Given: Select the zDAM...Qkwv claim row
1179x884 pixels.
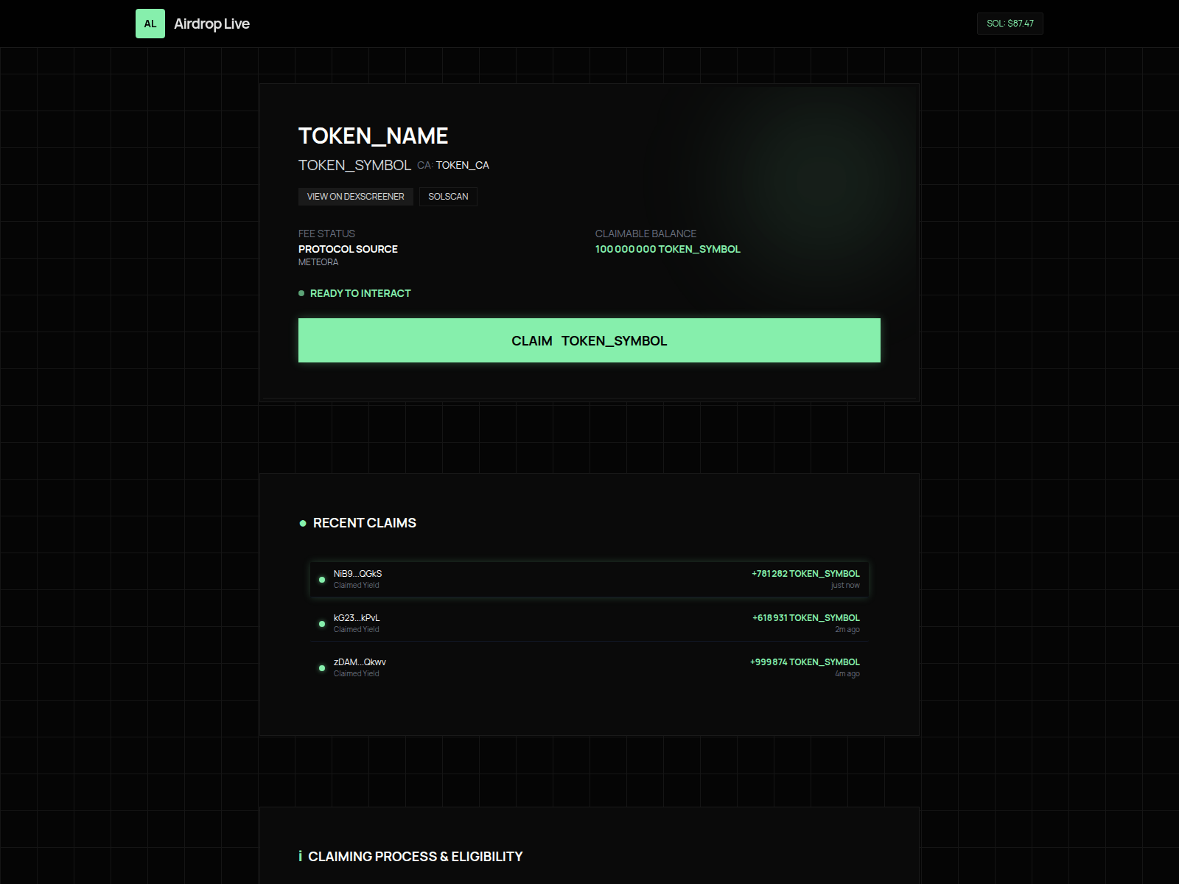Looking at the screenshot, I should pyautogui.click(x=589, y=667).
